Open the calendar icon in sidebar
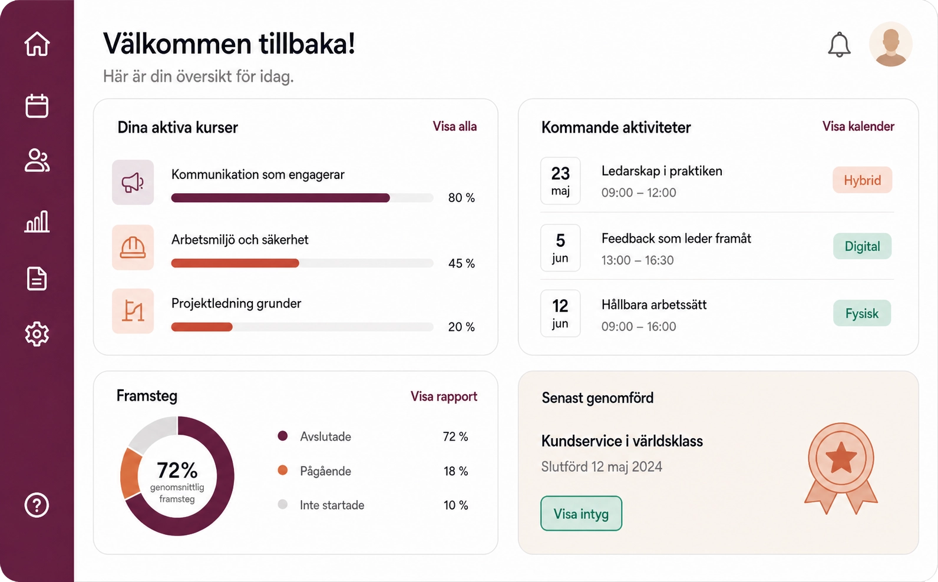Viewport: 938px width, 582px height. pos(37,105)
